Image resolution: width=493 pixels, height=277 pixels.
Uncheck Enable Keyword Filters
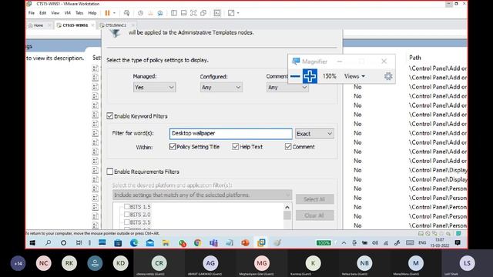tap(109, 116)
